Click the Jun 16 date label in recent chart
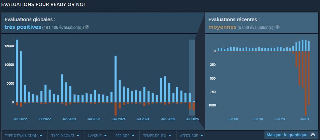 click(258, 119)
